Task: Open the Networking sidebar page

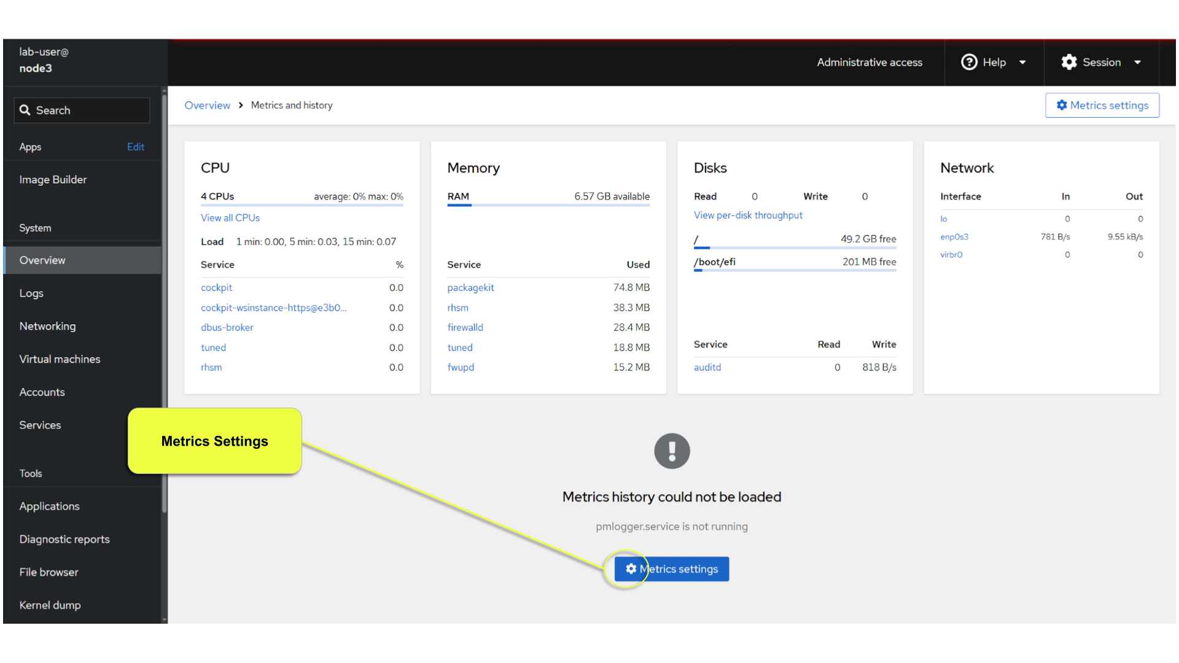Action: (47, 326)
